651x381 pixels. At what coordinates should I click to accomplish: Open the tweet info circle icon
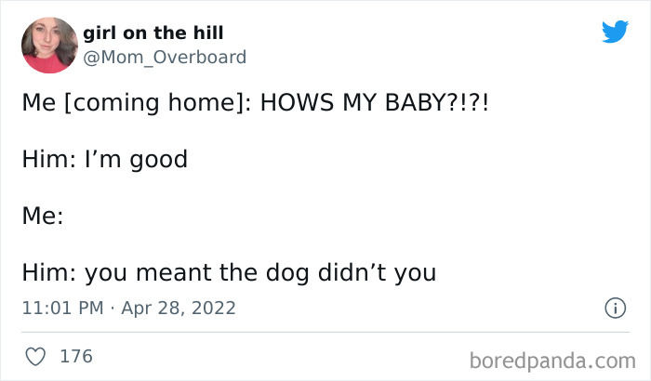614,308
